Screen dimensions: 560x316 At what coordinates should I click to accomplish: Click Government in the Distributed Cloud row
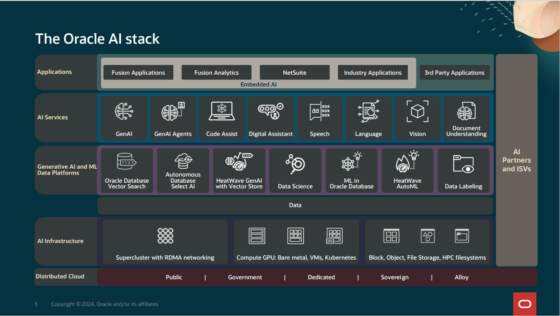point(245,277)
